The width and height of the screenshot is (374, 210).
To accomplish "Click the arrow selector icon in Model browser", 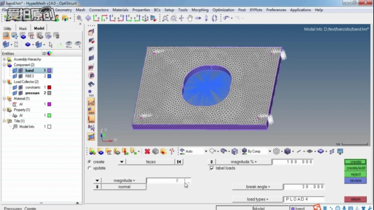I will point(51,45).
